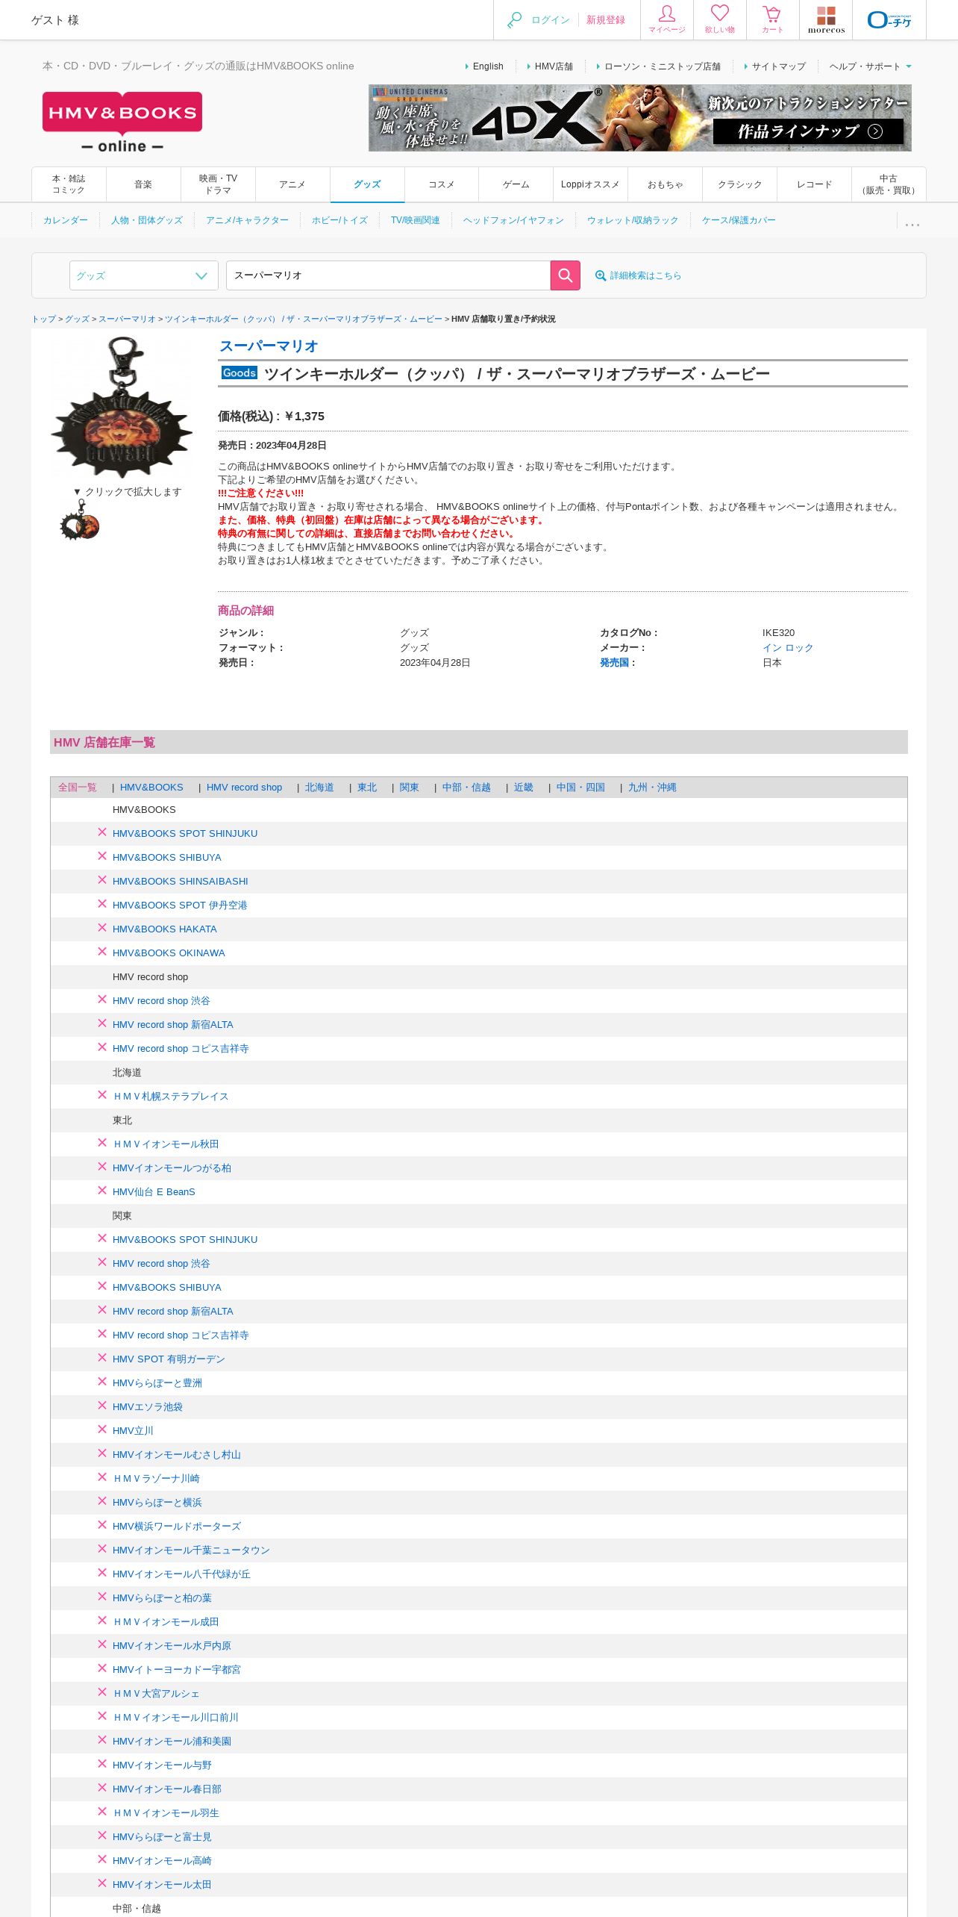Click X icon beside HMV仙台 E BeanS
The height and width of the screenshot is (1917, 958).
(102, 1191)
